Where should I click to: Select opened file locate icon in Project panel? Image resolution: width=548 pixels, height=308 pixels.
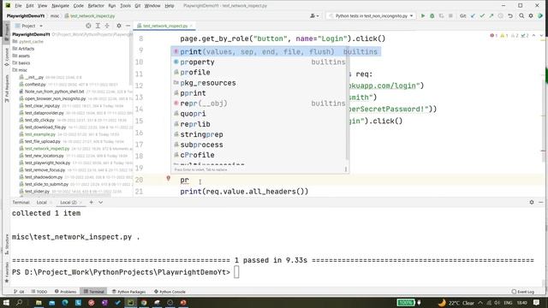click(x=88, y=26)
